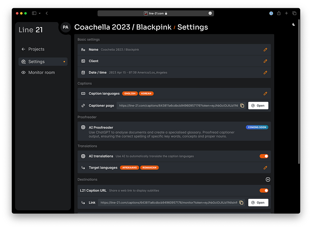
Task: Click the Coming Soon badge
Action: (257, 127)
